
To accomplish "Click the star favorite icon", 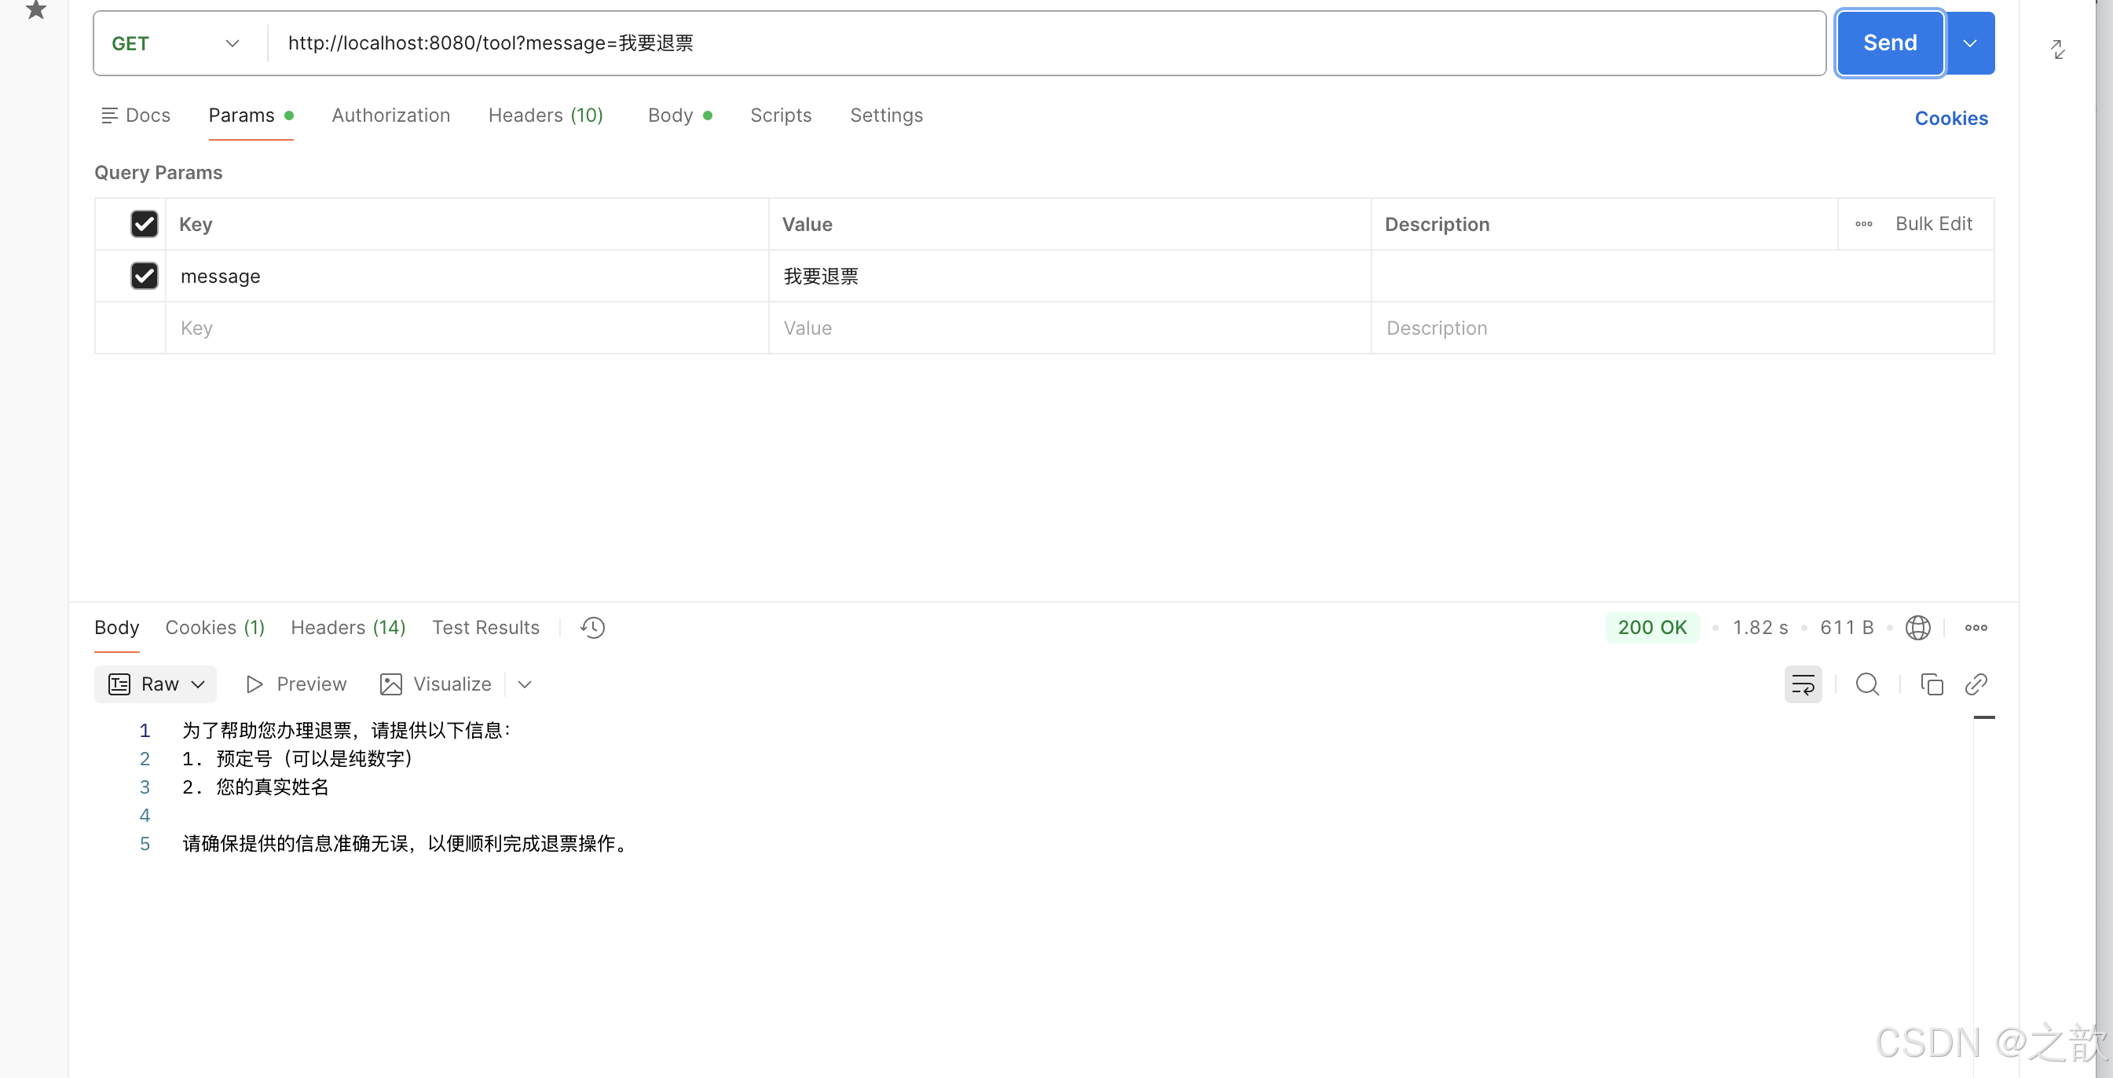I will click(x=35, y=10).
